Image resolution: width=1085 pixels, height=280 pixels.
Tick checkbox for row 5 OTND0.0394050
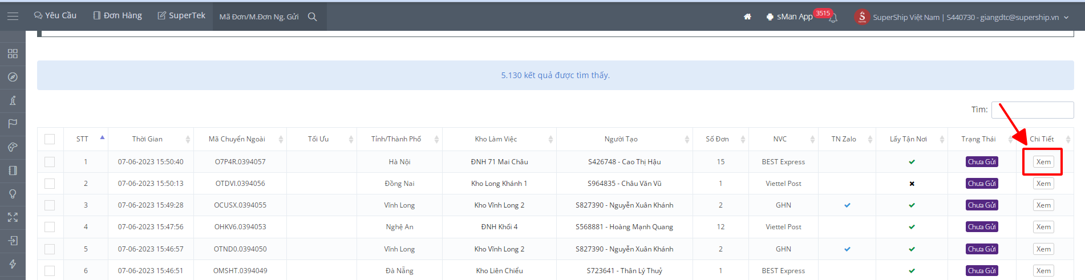click(x=50, y=249)
